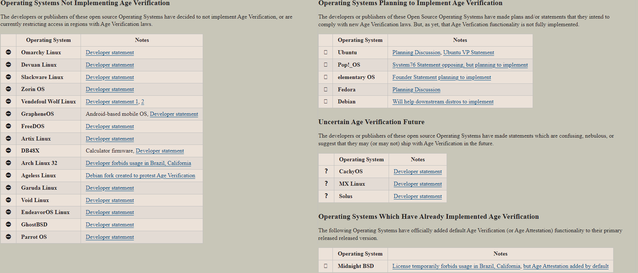The image size is (638, 273).
Task: Follow EndeavorOS Linux's Developer statement link
Action: (110, 212)
